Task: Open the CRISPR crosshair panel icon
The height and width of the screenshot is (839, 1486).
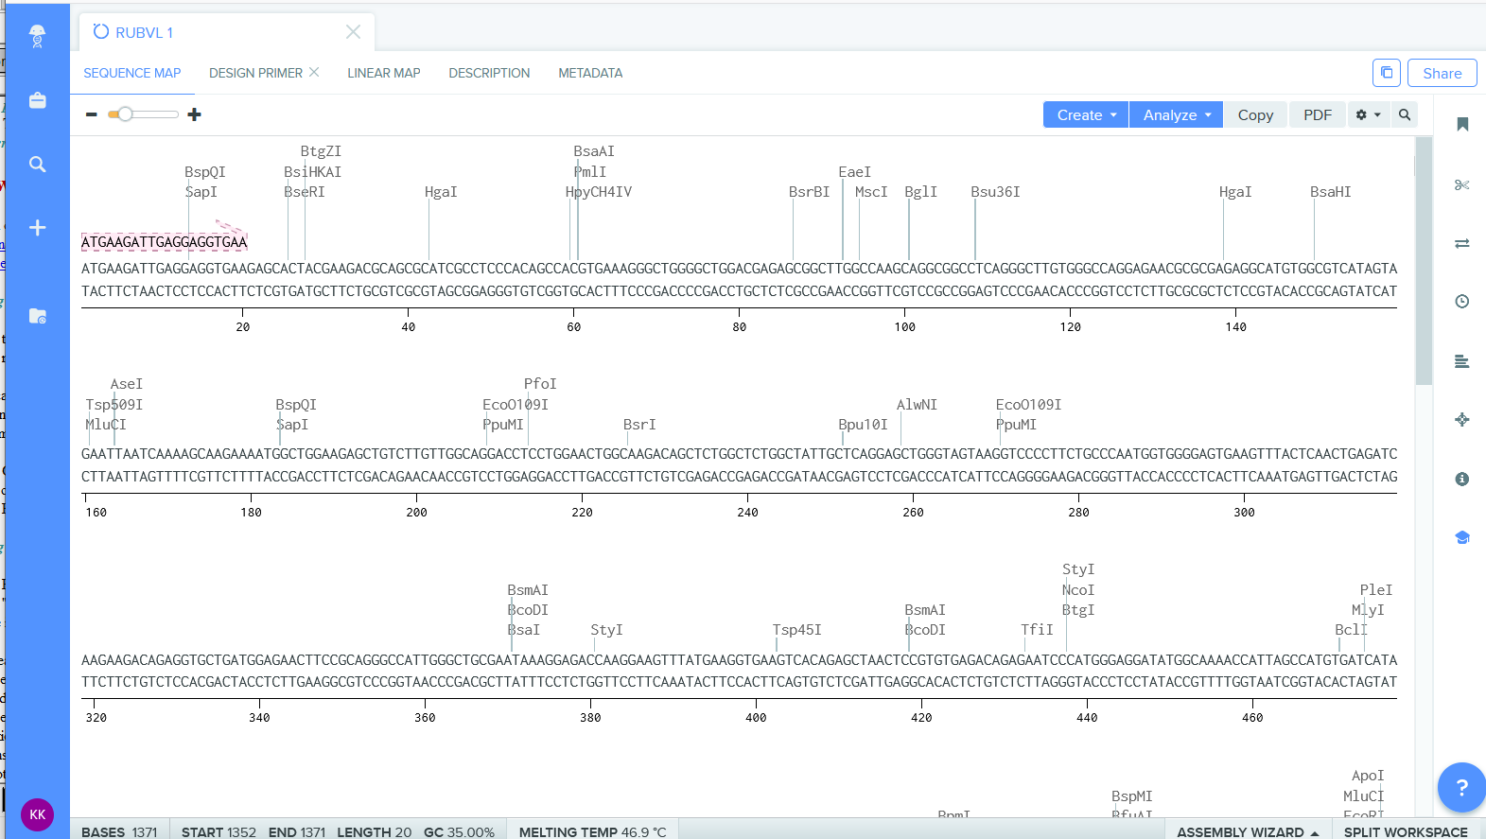Action: [1461, 420]
